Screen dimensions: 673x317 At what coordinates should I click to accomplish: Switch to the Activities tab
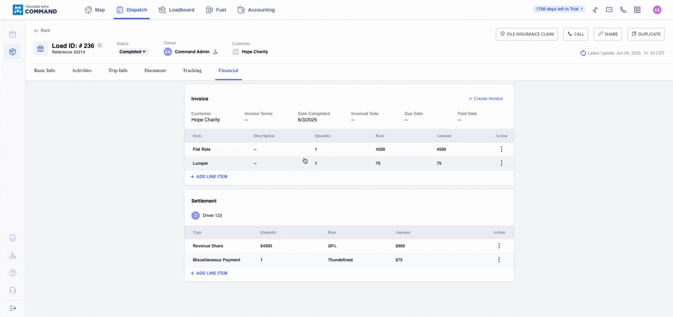click(81, 70)
